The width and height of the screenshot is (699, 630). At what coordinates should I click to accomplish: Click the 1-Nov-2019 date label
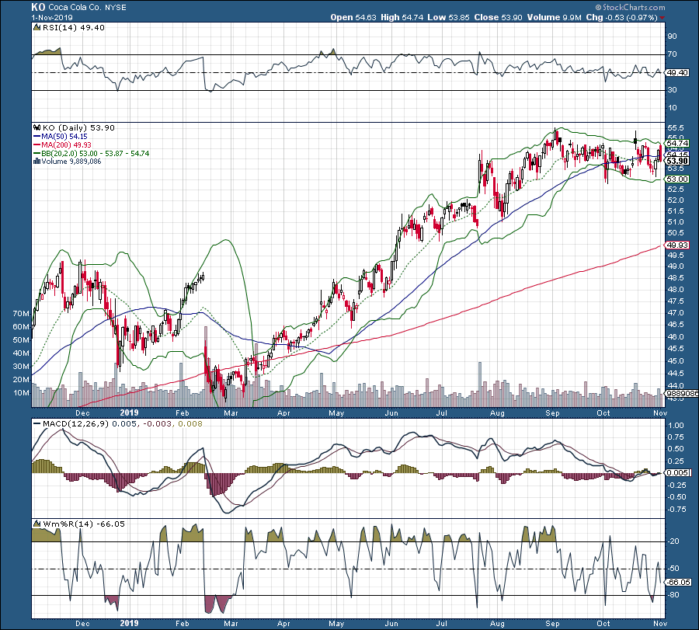(x=52, y=18)
